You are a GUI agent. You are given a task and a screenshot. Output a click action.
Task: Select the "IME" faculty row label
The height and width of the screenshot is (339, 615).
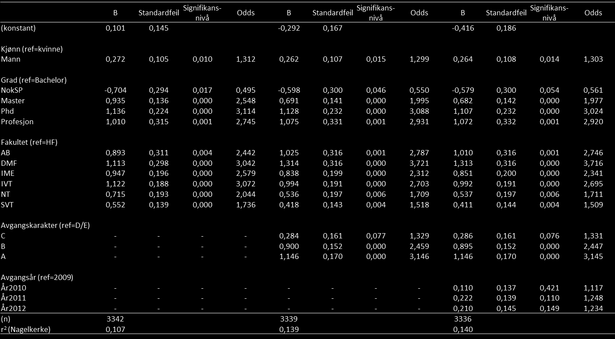[8, 174]
